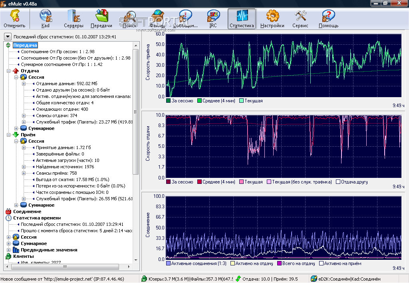Select the Соединение tree item

27,211
